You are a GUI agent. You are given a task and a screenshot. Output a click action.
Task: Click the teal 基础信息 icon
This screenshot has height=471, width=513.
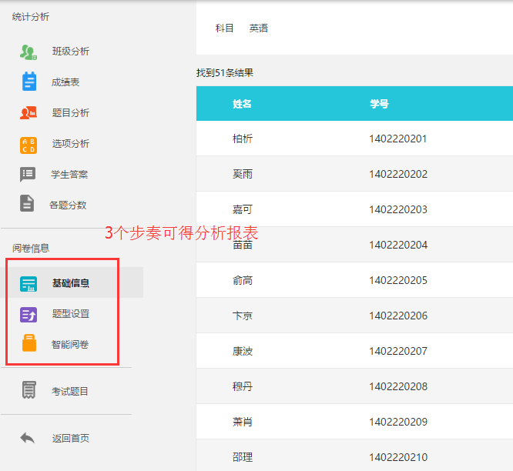tap(28, 283)
